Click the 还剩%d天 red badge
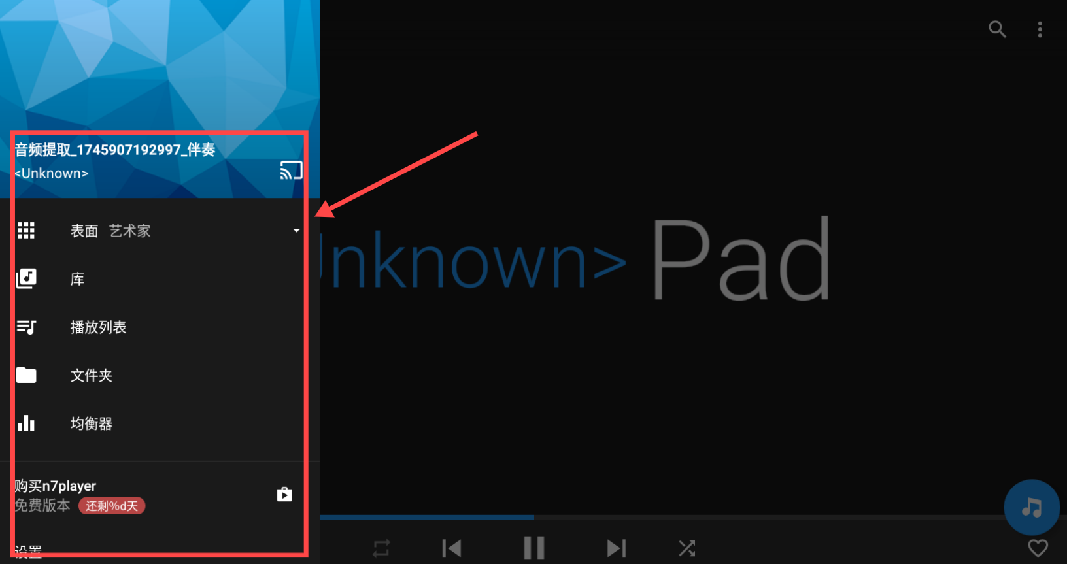Screen dimensions: 1067x564 click(112, 506)
